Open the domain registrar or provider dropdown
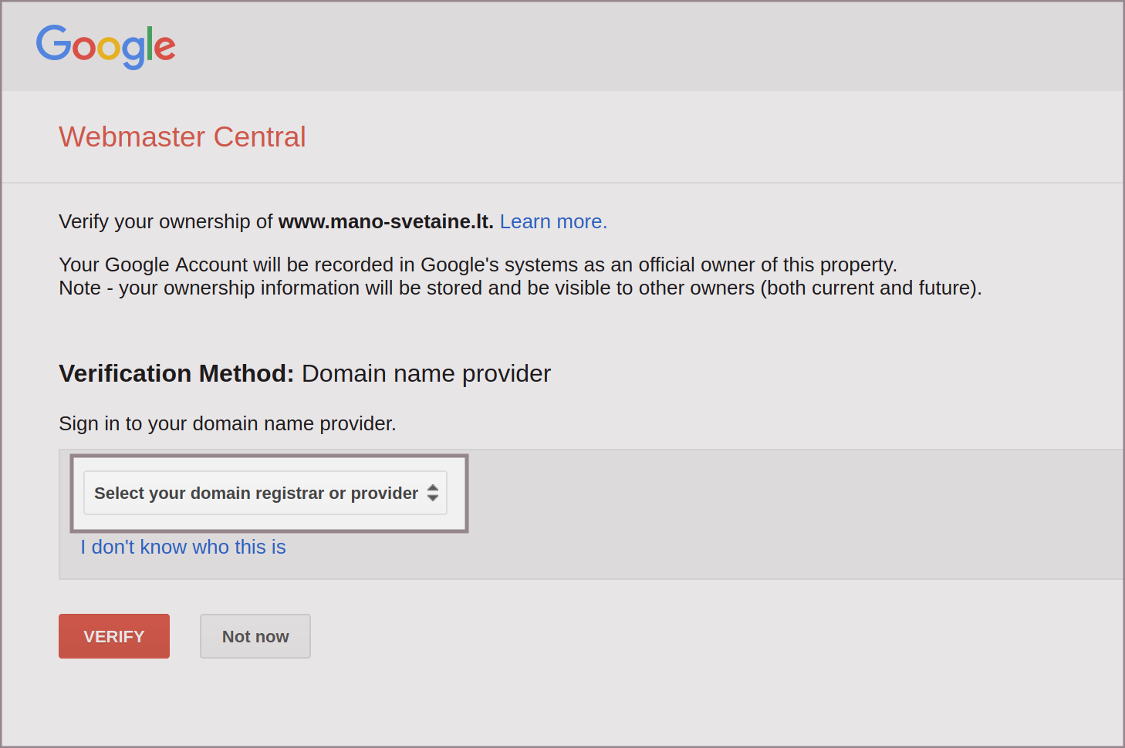The image size is (1125, 748). [x=265, y=493]
